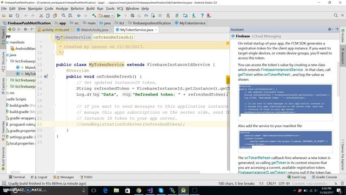Image resolution: width=346 pixels, height=195 pixels.
Task: Toggle the Favorites tool window stripe button
Action: coord(3,131)
